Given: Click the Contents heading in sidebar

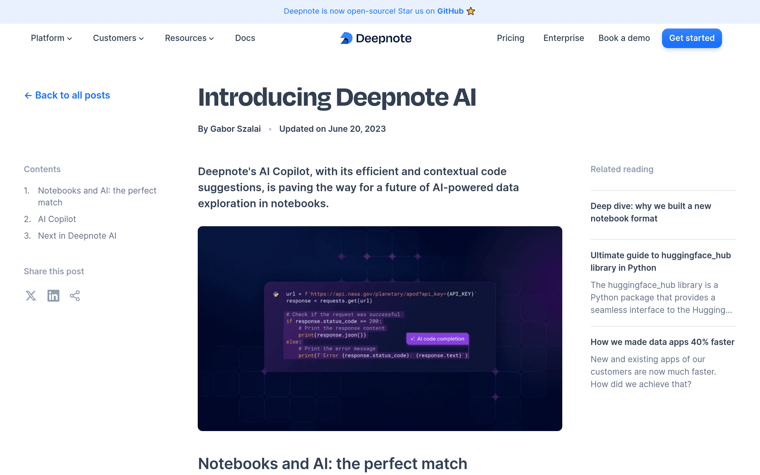Looking at the screenshot, I should (42, 169).
